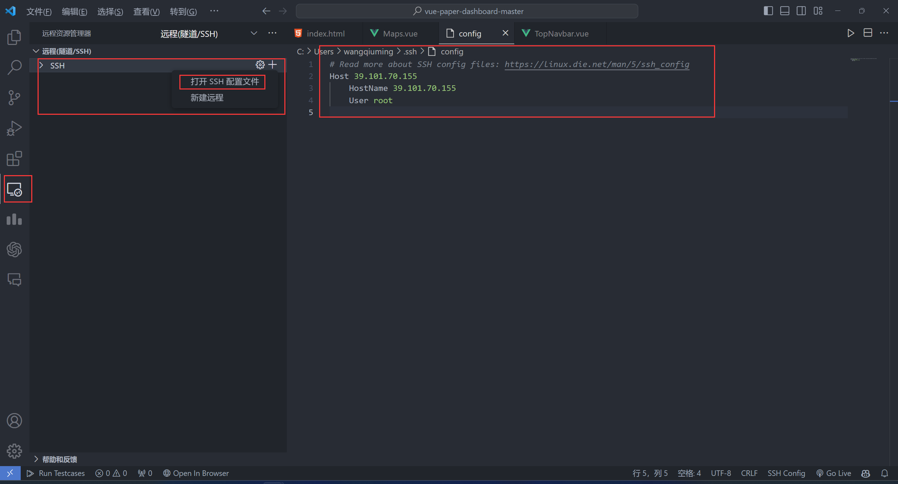Toggle the bottom panel visibility

point(785,11)
